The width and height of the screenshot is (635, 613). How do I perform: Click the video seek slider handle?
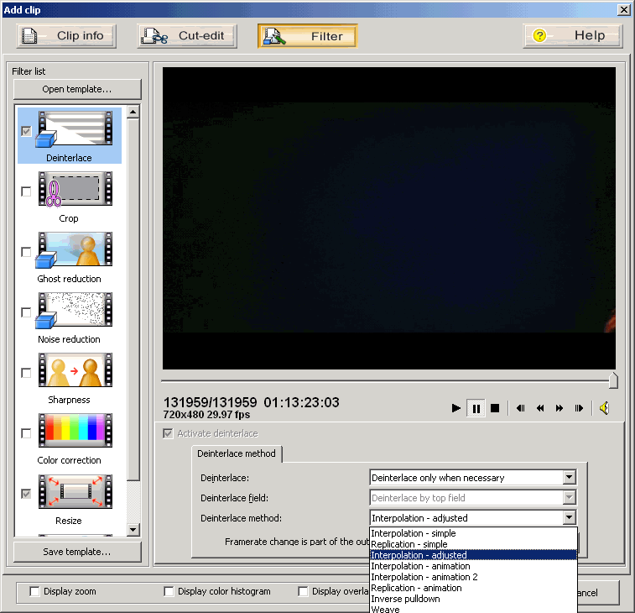pos(613,380)
